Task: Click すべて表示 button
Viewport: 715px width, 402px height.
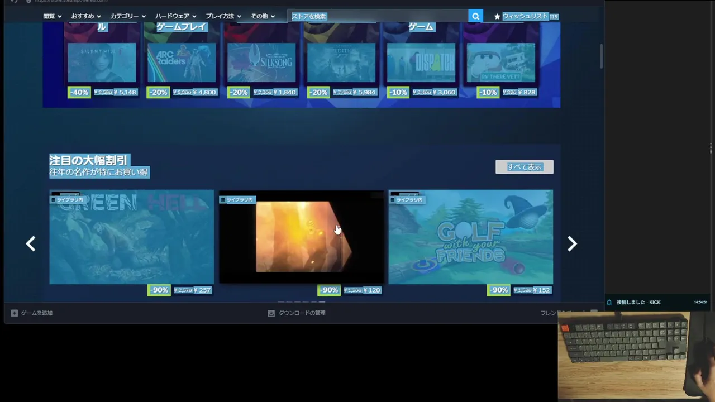Action: click(525, 167)
